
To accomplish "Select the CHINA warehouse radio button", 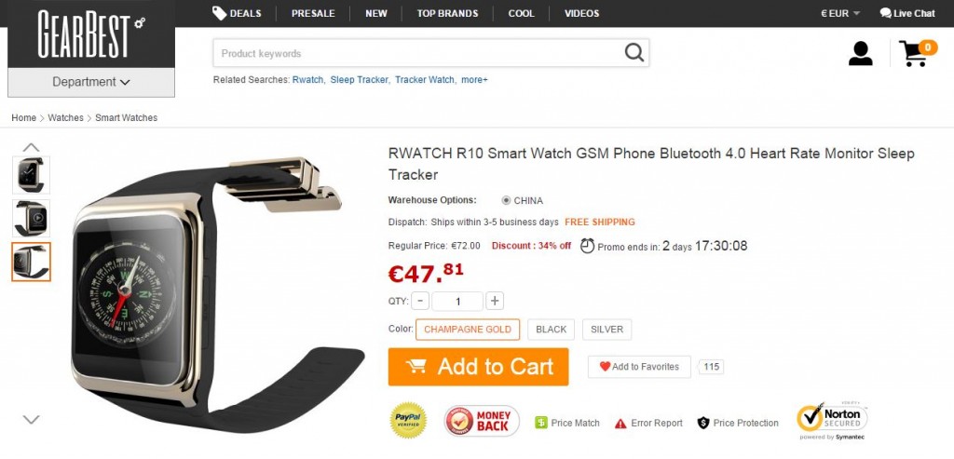I will pyautogui.click(x=506, y=200).
